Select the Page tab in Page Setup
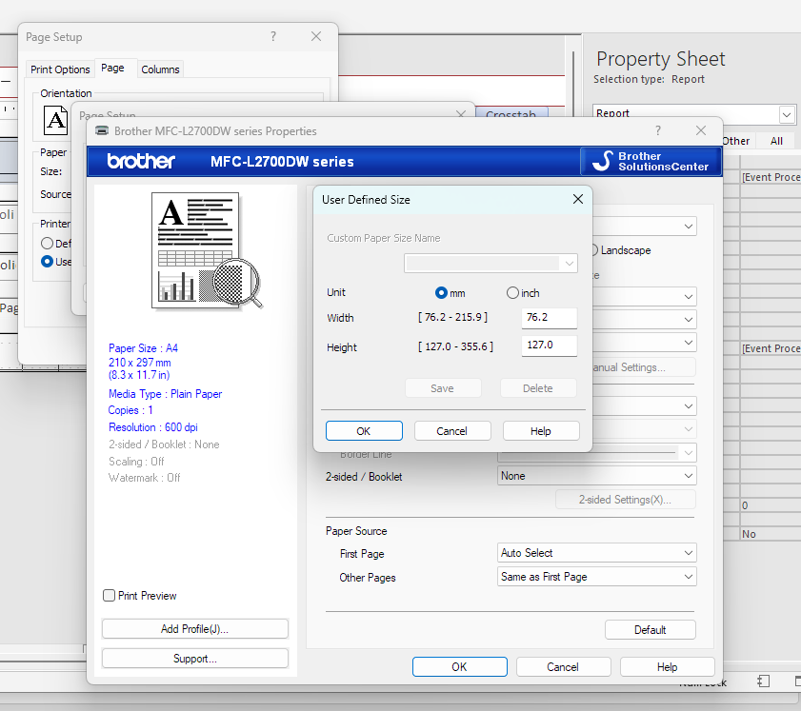Image resolution: width=801 pixels, height=711 pixels. click(x=112, y=68)
